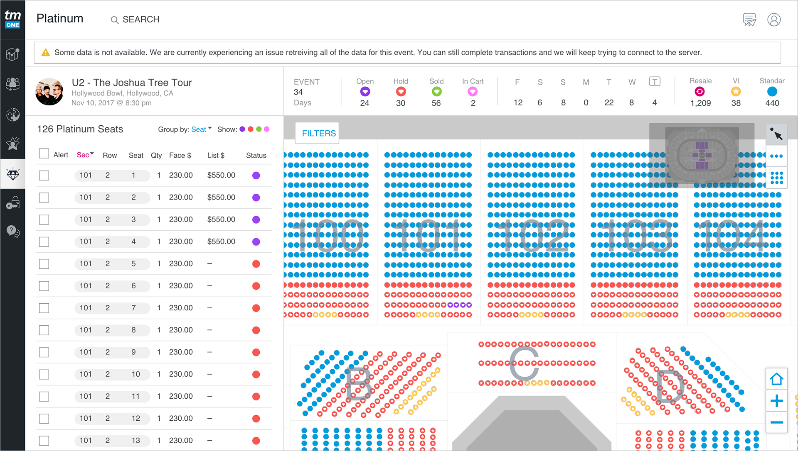Open the messages icon in top bar
Image resolution: width=798 pixels, height=451 pixels.
point(749,20)
